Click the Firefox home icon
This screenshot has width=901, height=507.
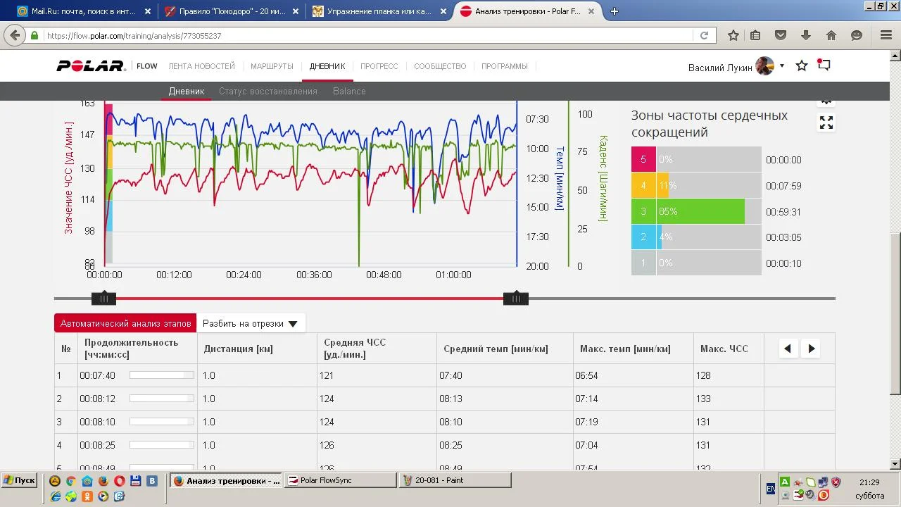pos(831,35)
